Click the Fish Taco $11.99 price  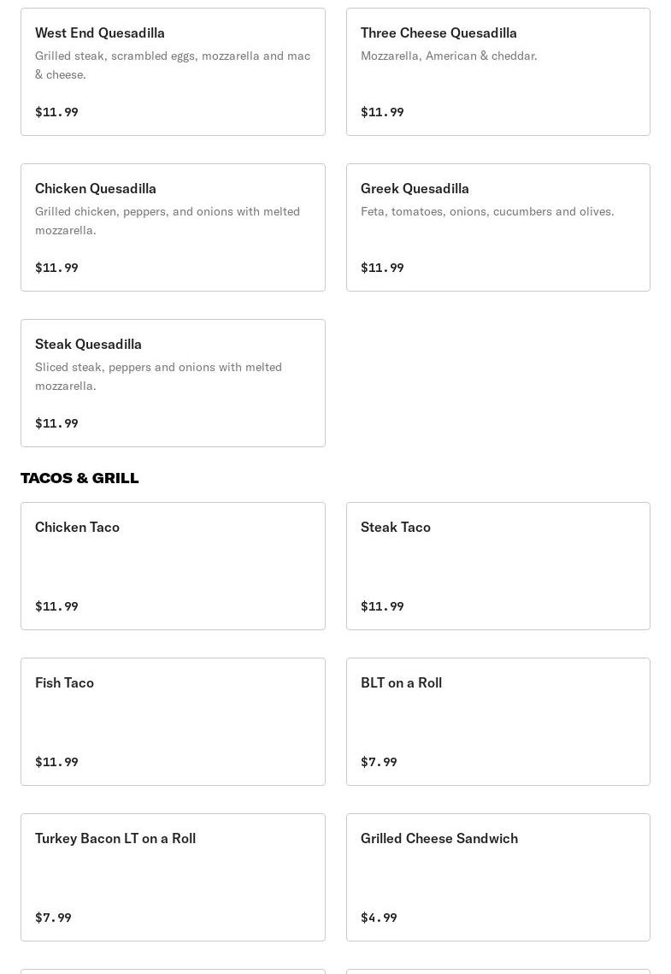(x=56, y=762)
